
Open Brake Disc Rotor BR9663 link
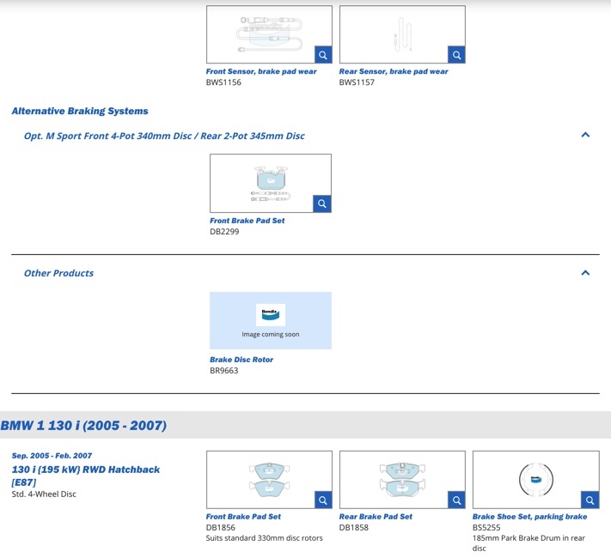[x=241, y=360]
